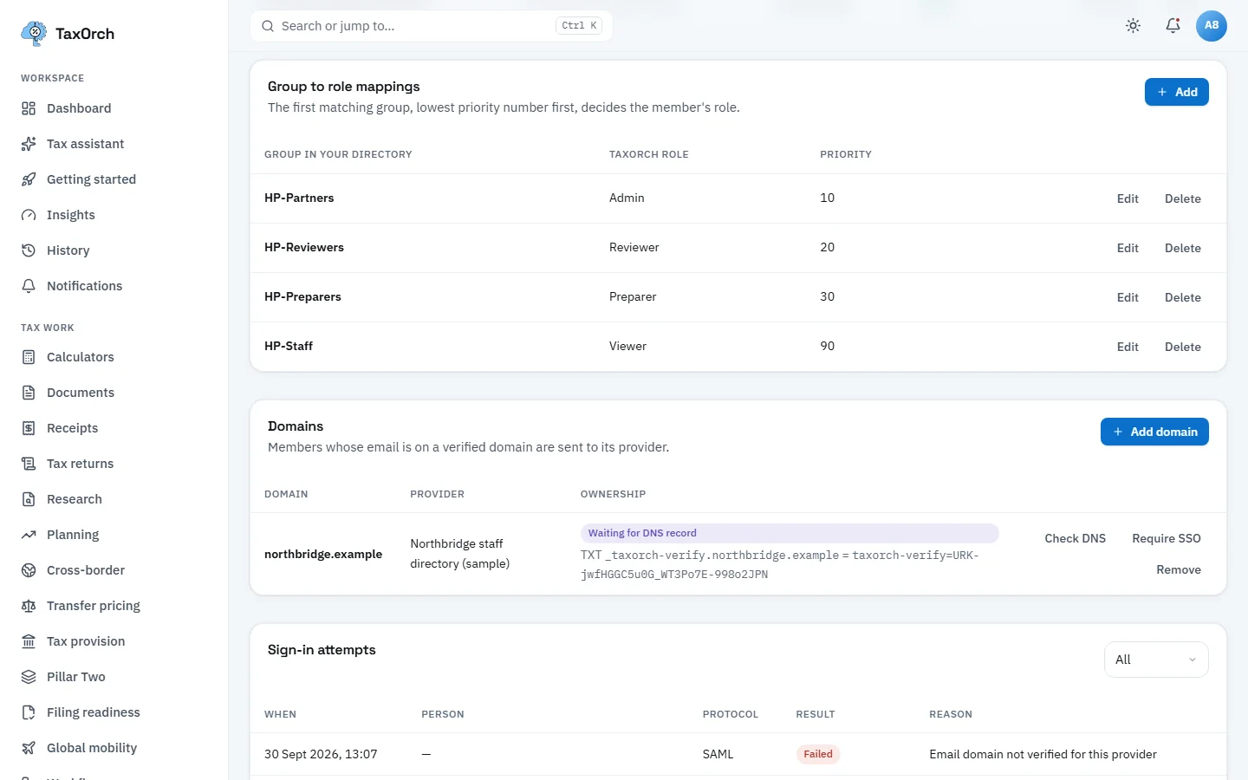Click the Tax provision bank icon

pyautogui.click(x=29, y=641)
